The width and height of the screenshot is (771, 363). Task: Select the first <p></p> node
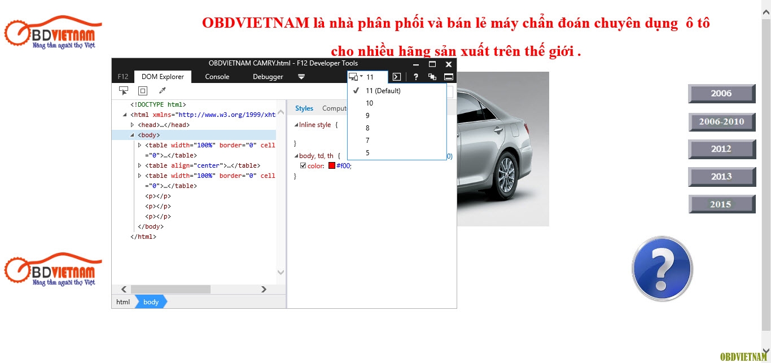point(158,196)
